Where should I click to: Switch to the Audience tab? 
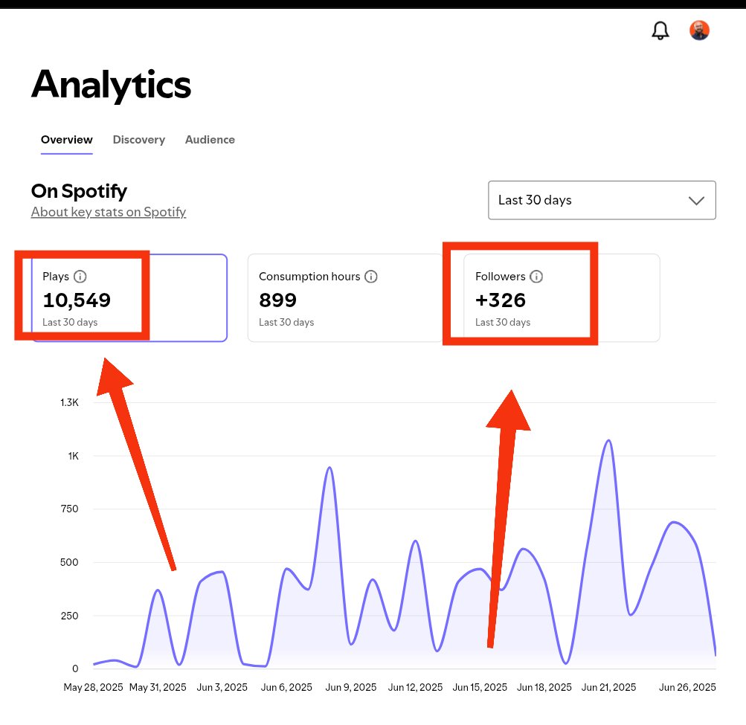[210, 140]
